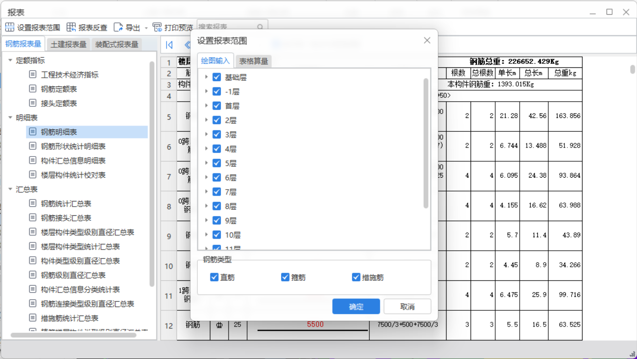Close the 设置报表范围 dialog
The width and height of the screenshot is (637, 359).
pos(427,41)
